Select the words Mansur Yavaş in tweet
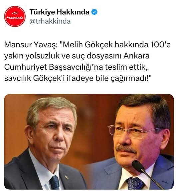Viewport: 178px width, 191px height. point(30,45)
